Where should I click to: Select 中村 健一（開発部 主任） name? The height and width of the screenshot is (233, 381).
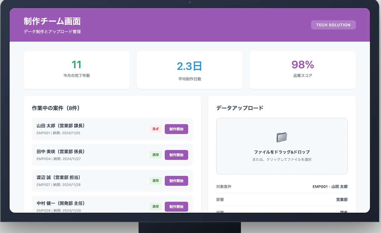point(61,203)
